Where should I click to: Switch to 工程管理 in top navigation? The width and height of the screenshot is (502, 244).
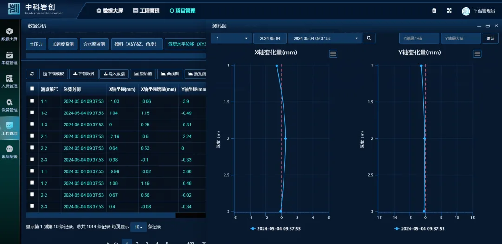146,11
